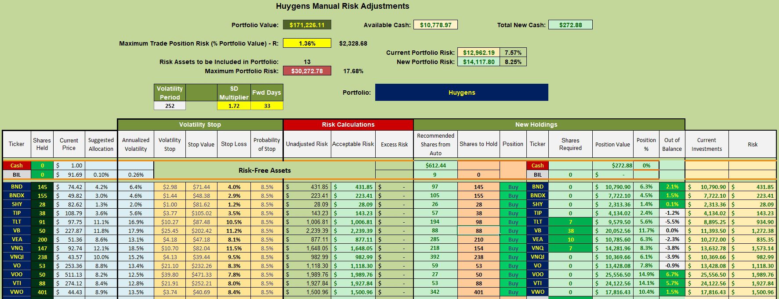Click the Buy position cell for VOO

513,274
